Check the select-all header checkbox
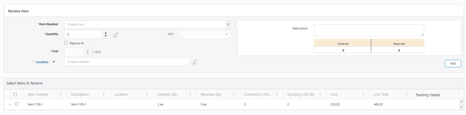 [15, 95]
